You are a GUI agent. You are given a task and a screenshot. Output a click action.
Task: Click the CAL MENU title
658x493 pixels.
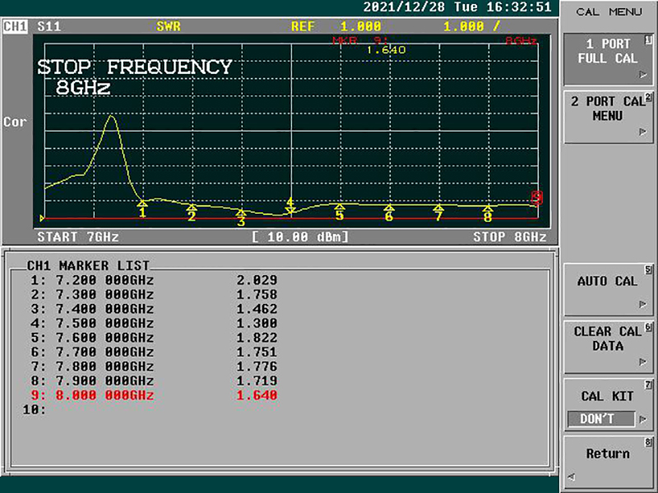point(609,12)
